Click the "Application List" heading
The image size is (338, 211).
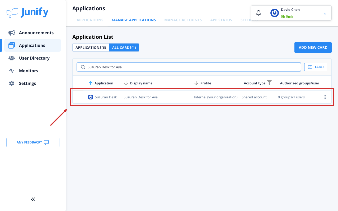(93, 37)
